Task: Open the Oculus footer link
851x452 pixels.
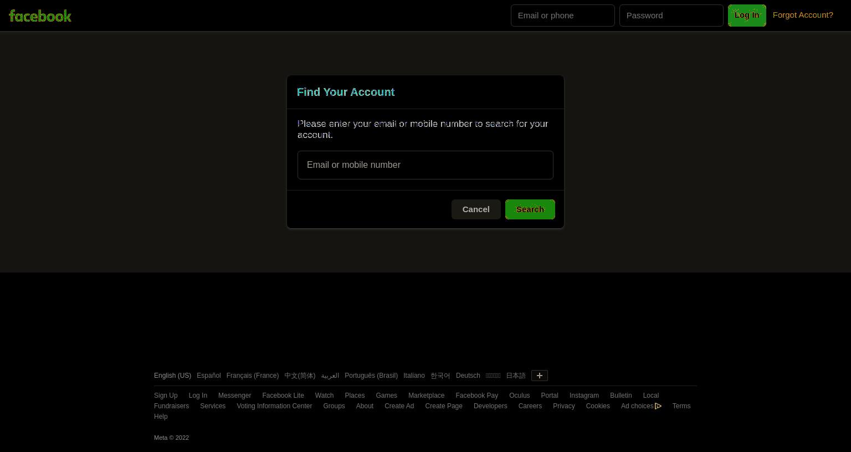Action: 520,395
